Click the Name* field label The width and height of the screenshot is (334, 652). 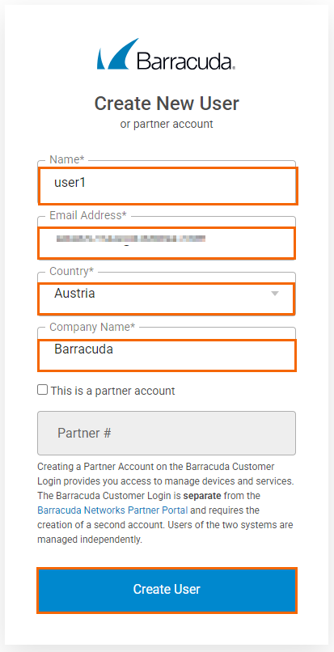pos(67,159)
